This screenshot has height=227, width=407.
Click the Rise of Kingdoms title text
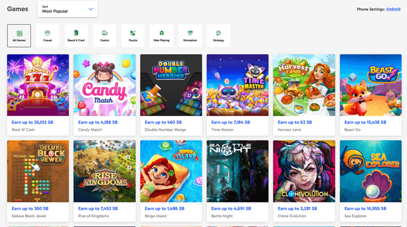(94, 216)
